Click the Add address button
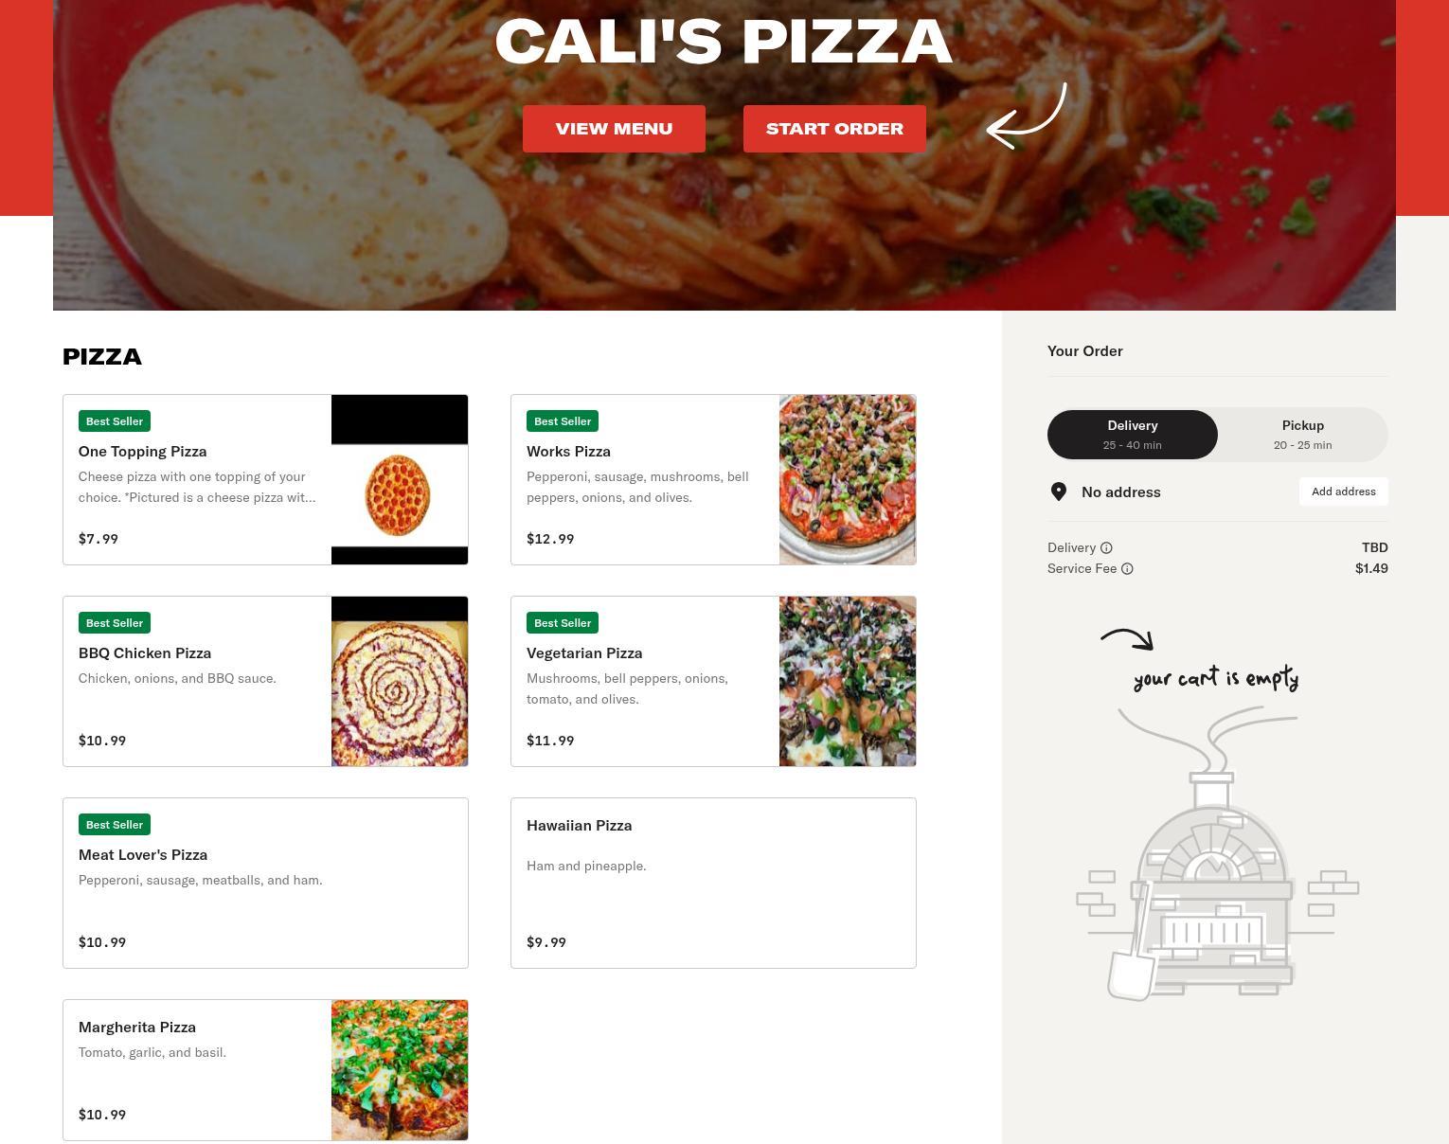This screenshot has width=1449, height=1144. pos(1343,492)
